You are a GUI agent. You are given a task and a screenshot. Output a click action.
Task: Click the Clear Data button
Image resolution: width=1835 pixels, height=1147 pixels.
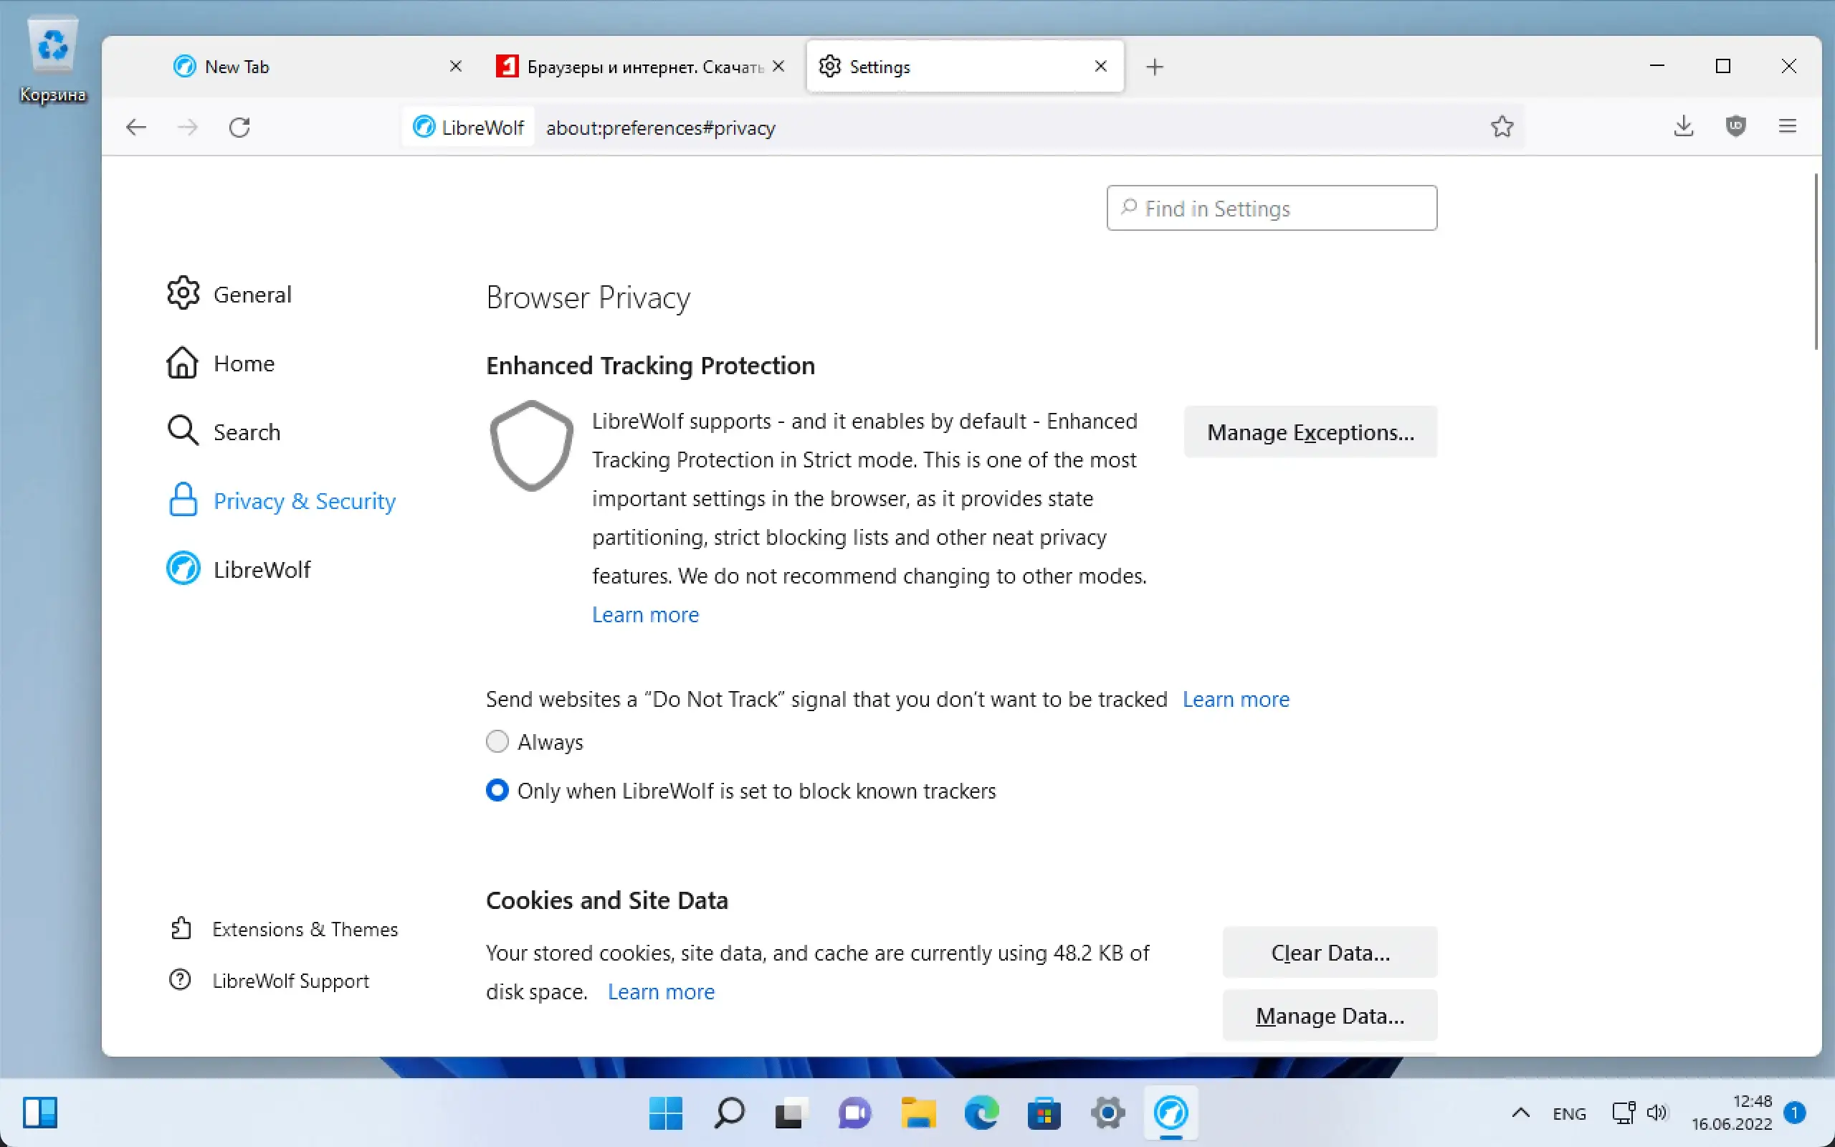click(1330, 953)
